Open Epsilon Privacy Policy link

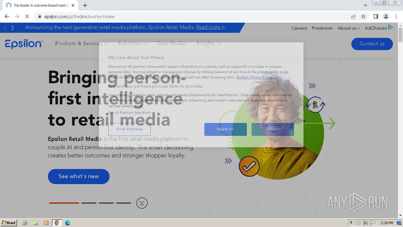click(254, 77)
